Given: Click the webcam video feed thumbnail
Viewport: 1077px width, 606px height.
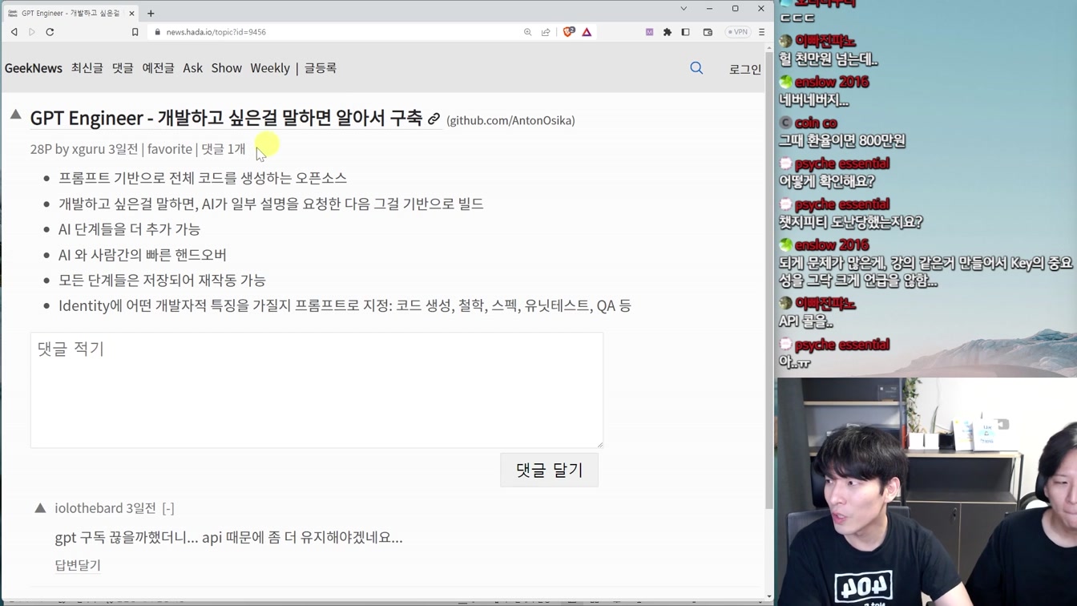Looking at the screenshot, I should click(926, 491).
